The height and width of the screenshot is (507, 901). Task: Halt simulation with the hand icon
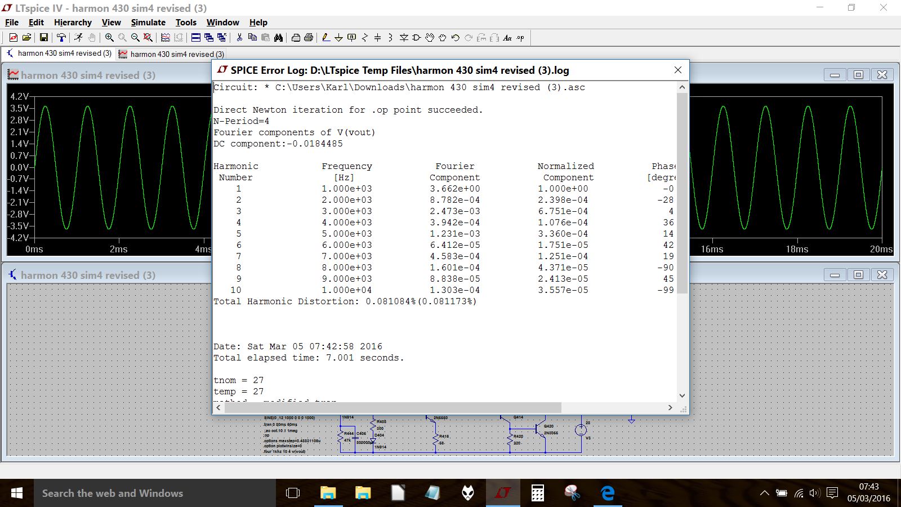pyautogui.click(x=91, y=38)
